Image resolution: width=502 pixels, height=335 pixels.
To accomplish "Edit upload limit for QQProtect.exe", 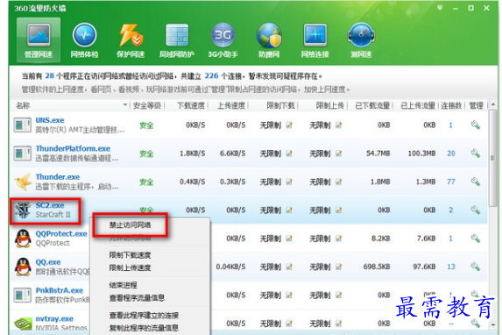I will (x=338, y=239).
